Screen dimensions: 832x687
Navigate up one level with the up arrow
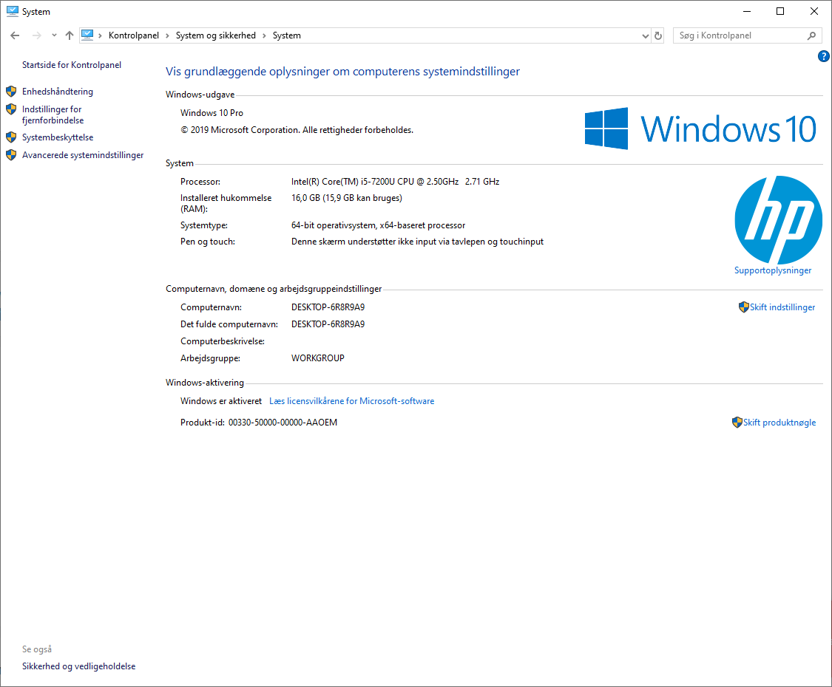click(x=69, y=35)
